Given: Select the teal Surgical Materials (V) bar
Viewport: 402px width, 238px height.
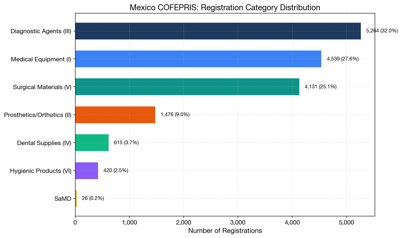Looking at the screenshot, I should 187,87.
